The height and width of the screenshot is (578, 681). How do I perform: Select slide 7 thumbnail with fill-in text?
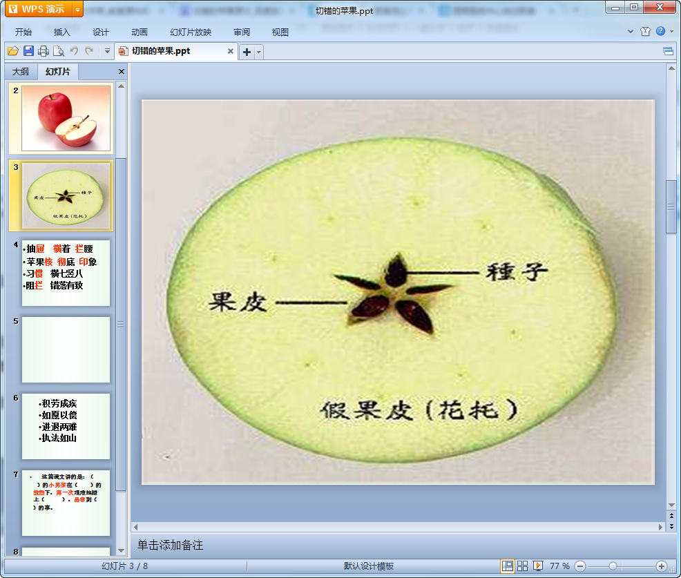click(x=66, y=503)
